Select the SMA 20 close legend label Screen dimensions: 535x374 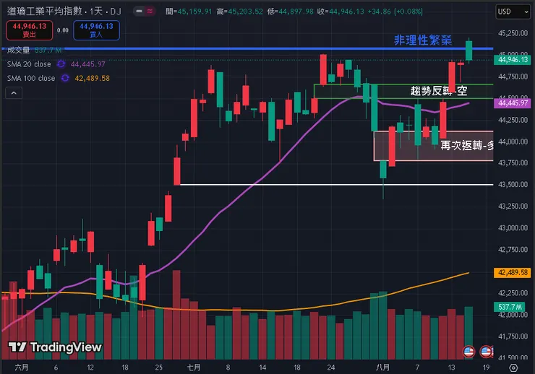pyautogui.click(x=29, y=64)
